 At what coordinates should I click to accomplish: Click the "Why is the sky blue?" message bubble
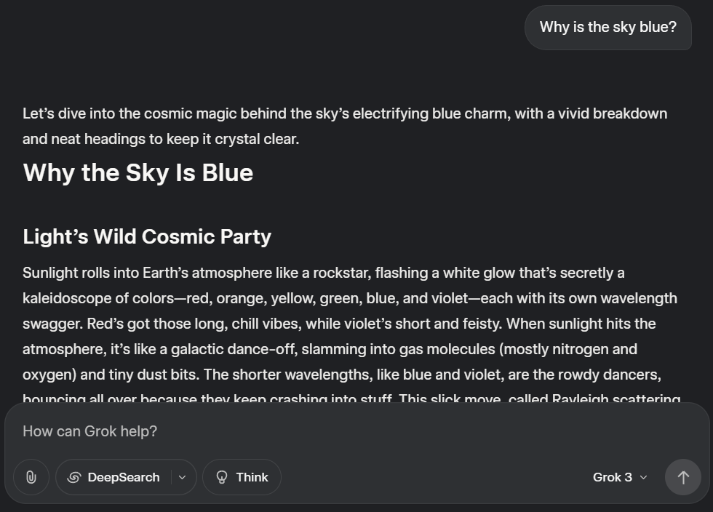coord(608,28)
